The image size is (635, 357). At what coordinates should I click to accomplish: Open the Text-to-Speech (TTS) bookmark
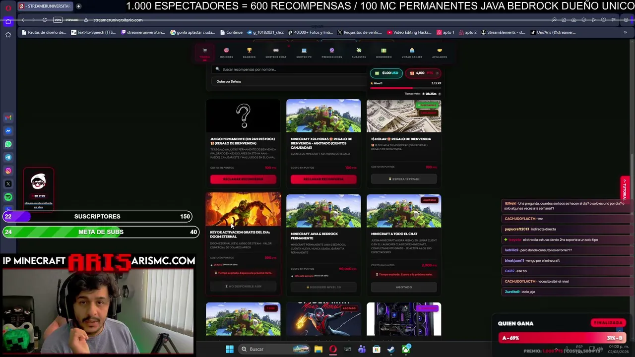[x=93, y=32]
